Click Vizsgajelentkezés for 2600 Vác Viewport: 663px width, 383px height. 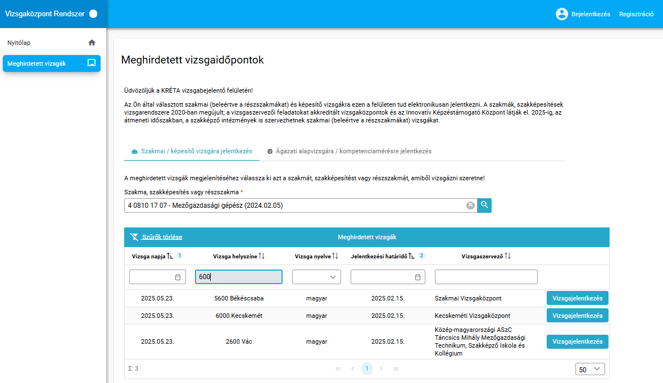click(577, 341)
